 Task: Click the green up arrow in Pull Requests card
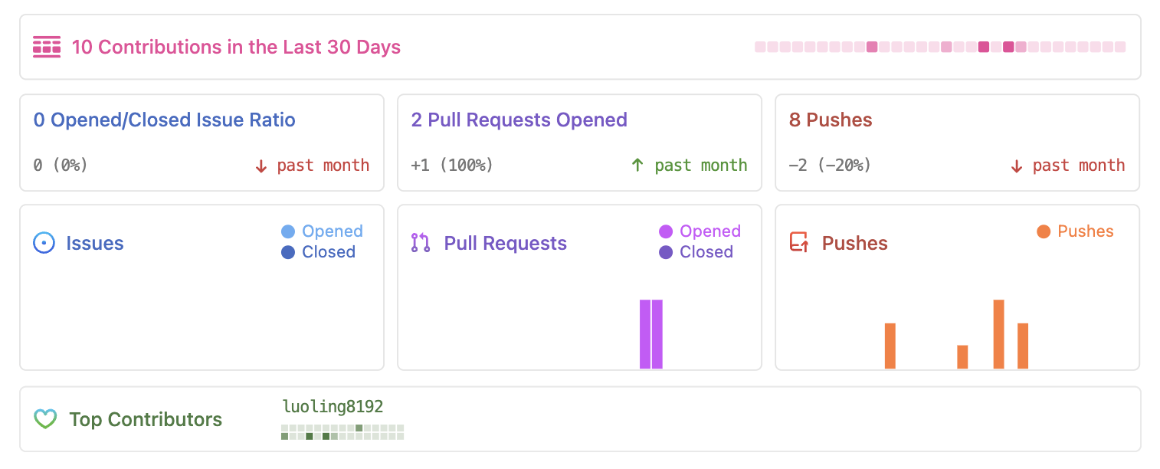[637, 166]
